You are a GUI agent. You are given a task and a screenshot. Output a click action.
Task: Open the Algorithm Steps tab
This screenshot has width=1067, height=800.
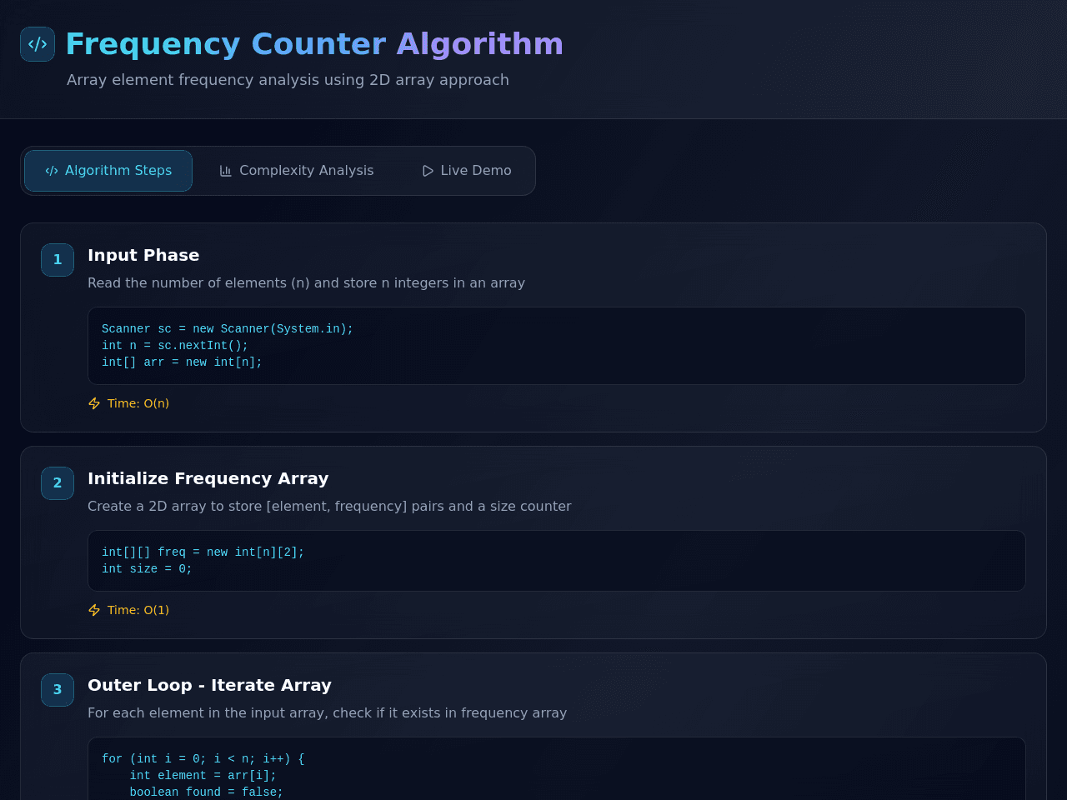click(108, 171)
